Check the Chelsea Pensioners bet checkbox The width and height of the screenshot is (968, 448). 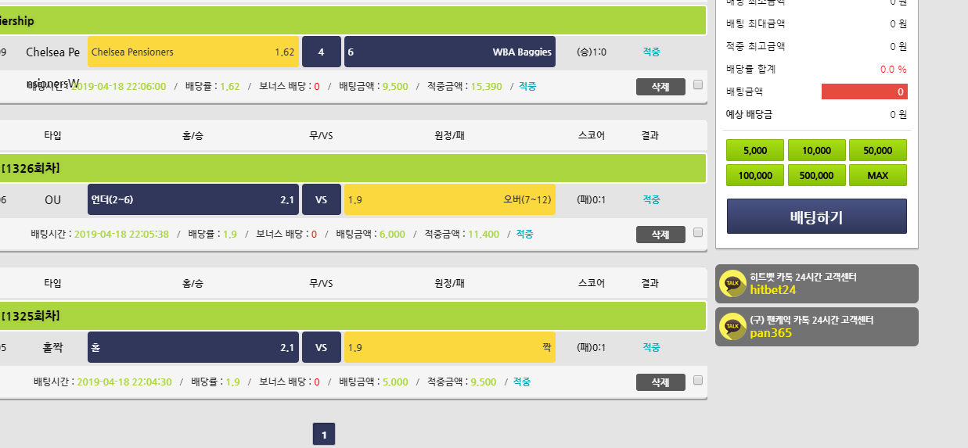(698, 84)
